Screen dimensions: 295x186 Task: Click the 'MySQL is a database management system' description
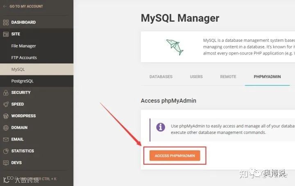[249, 47]
